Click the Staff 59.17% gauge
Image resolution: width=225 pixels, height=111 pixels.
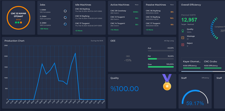(195, 98)
